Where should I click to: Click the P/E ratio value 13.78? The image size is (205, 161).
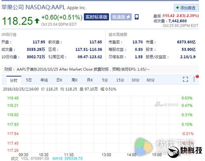pos(138,42)
